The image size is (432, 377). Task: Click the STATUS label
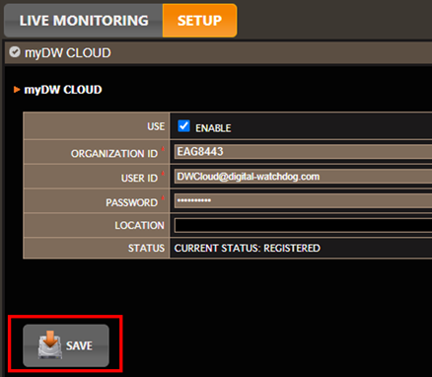coord(146,248)
